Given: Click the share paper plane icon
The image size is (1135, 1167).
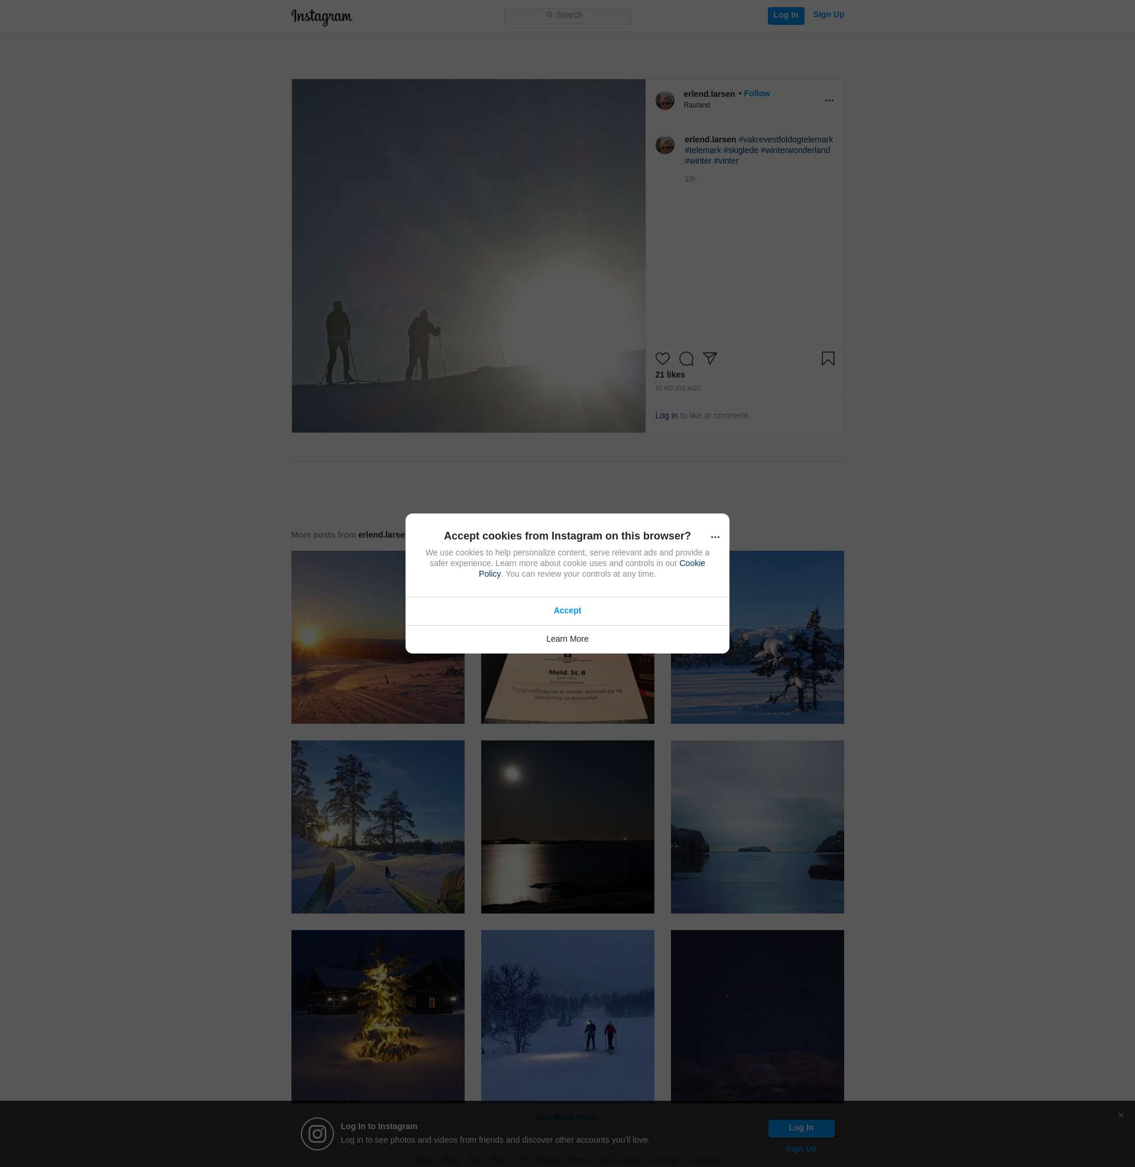Looking at the screenshot, I should 709,358.
